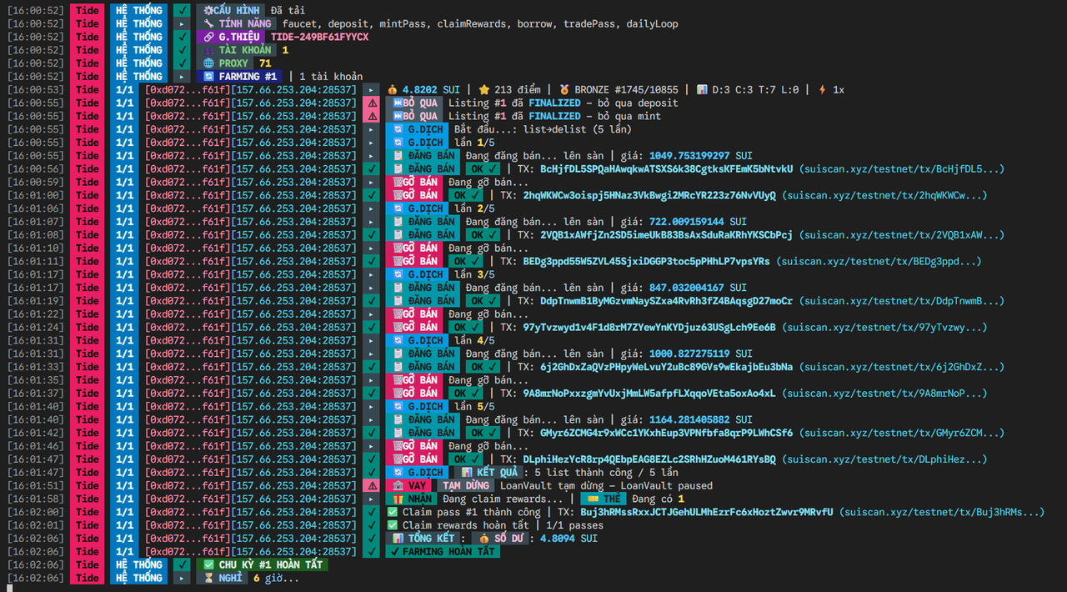
Task: Open the suiscan link ending 2VQB1xAW...
Action: click(x=902, y=235)
